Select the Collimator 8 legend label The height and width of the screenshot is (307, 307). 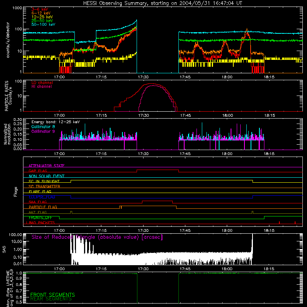pyautogui.click(x=43, y=127)
